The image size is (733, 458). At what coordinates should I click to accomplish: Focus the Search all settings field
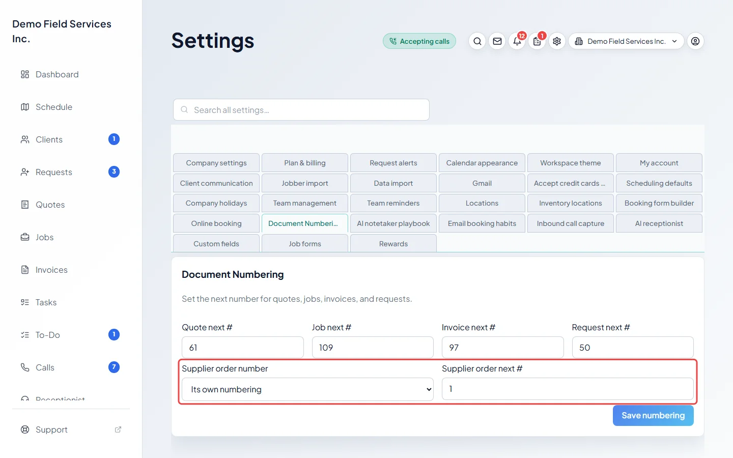click(x=301, y=110)
